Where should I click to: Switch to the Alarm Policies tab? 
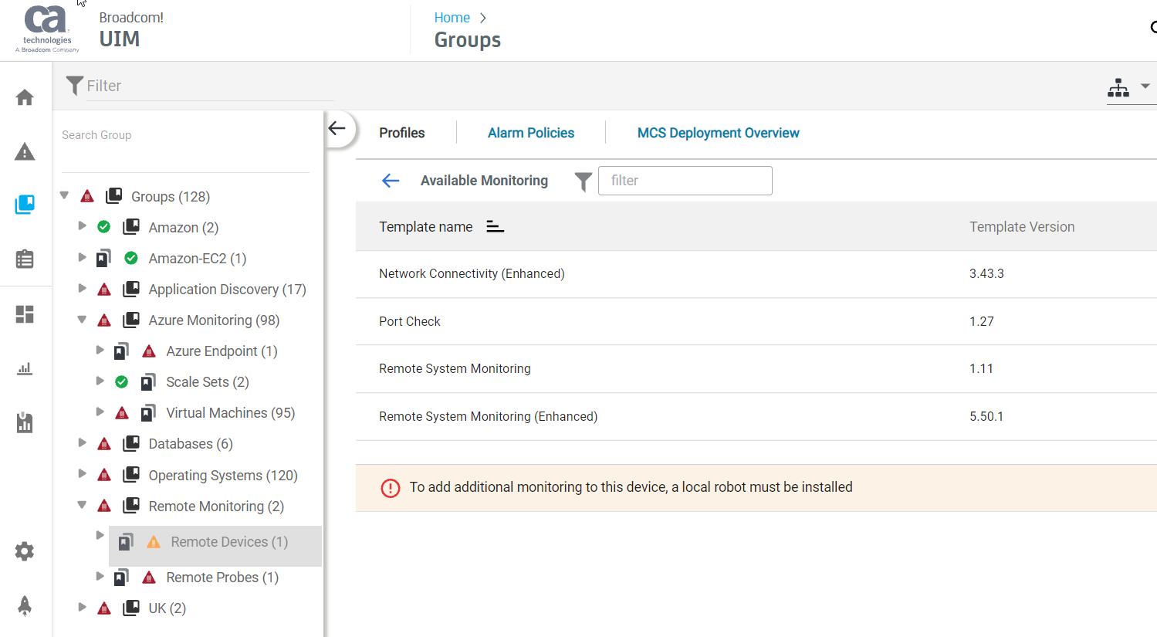coord(531,132)
